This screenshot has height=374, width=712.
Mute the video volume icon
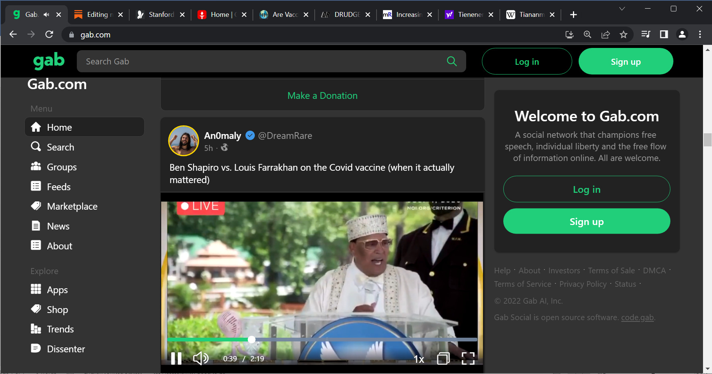point(201,359)
